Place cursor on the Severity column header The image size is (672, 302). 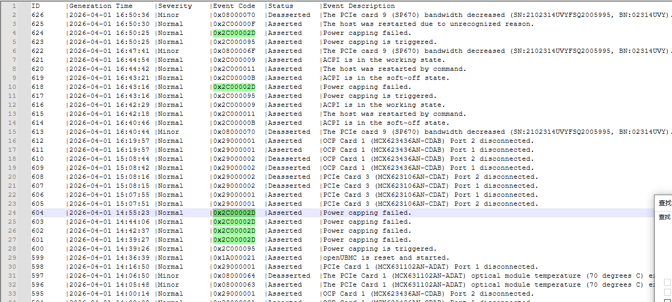pos(175,6)
